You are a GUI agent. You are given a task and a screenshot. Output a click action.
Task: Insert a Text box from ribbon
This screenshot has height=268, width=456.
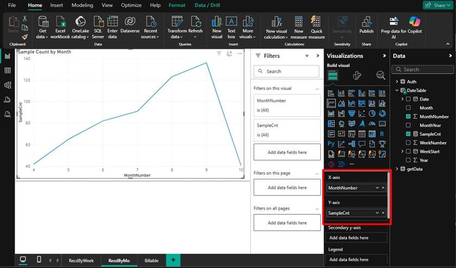pos(231,22)
